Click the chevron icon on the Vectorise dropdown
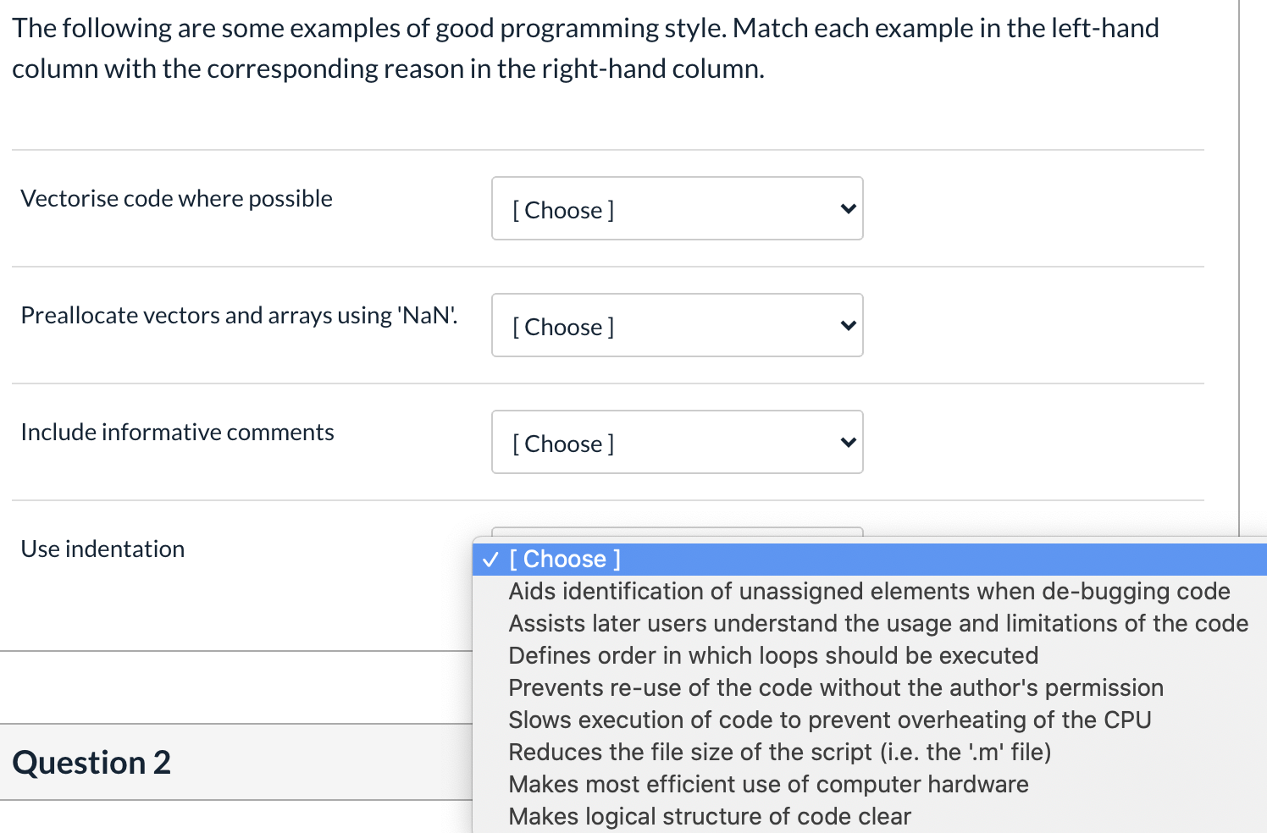This screenshot has height=833, width=1267. (846, 208)
